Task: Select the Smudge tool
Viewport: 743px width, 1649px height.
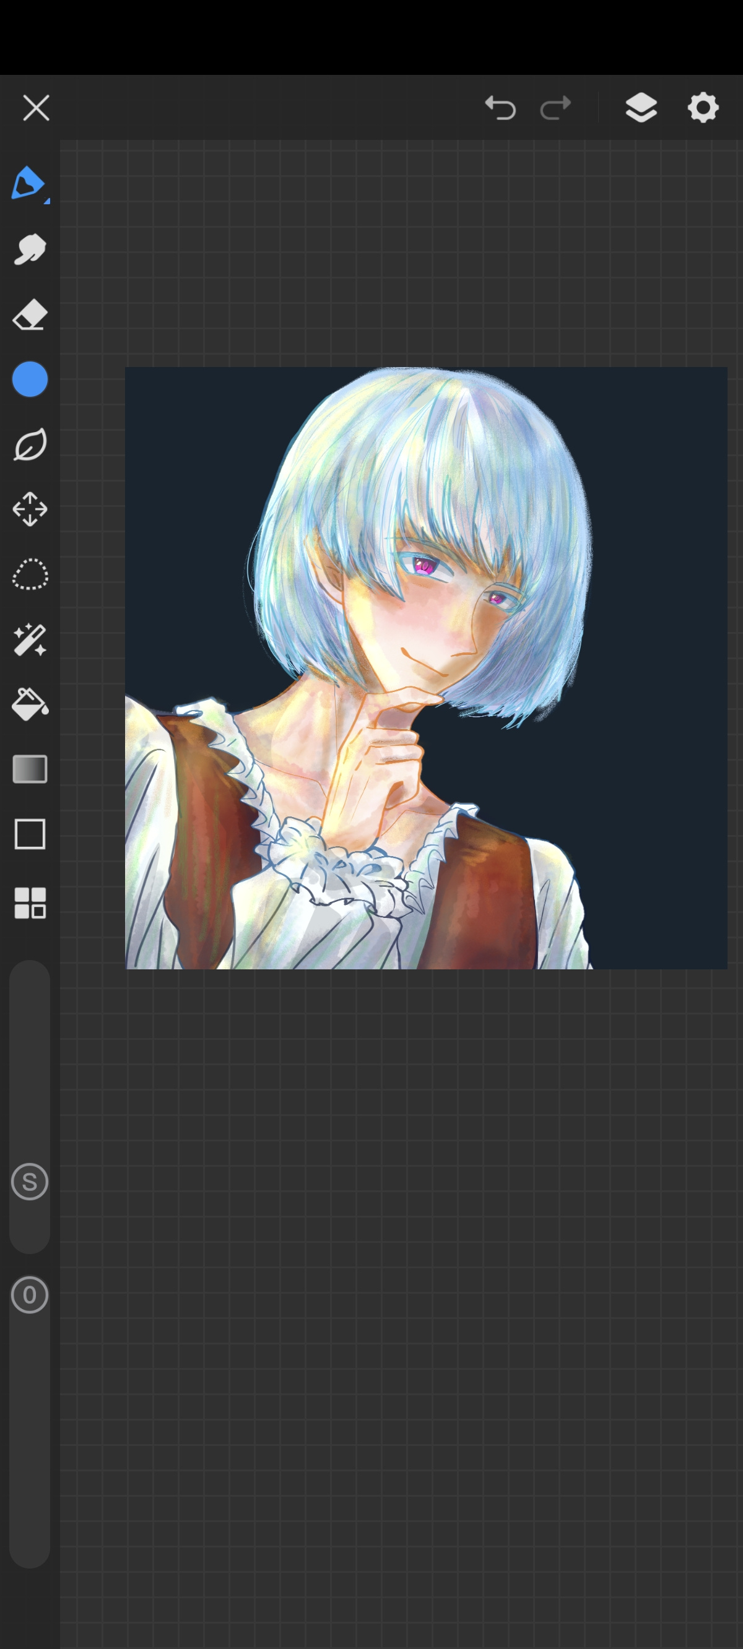Action: 30,249
